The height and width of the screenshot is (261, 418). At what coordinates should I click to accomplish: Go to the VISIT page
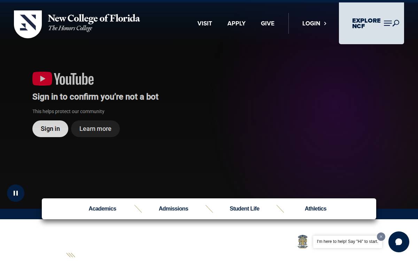tap(205, 23)
